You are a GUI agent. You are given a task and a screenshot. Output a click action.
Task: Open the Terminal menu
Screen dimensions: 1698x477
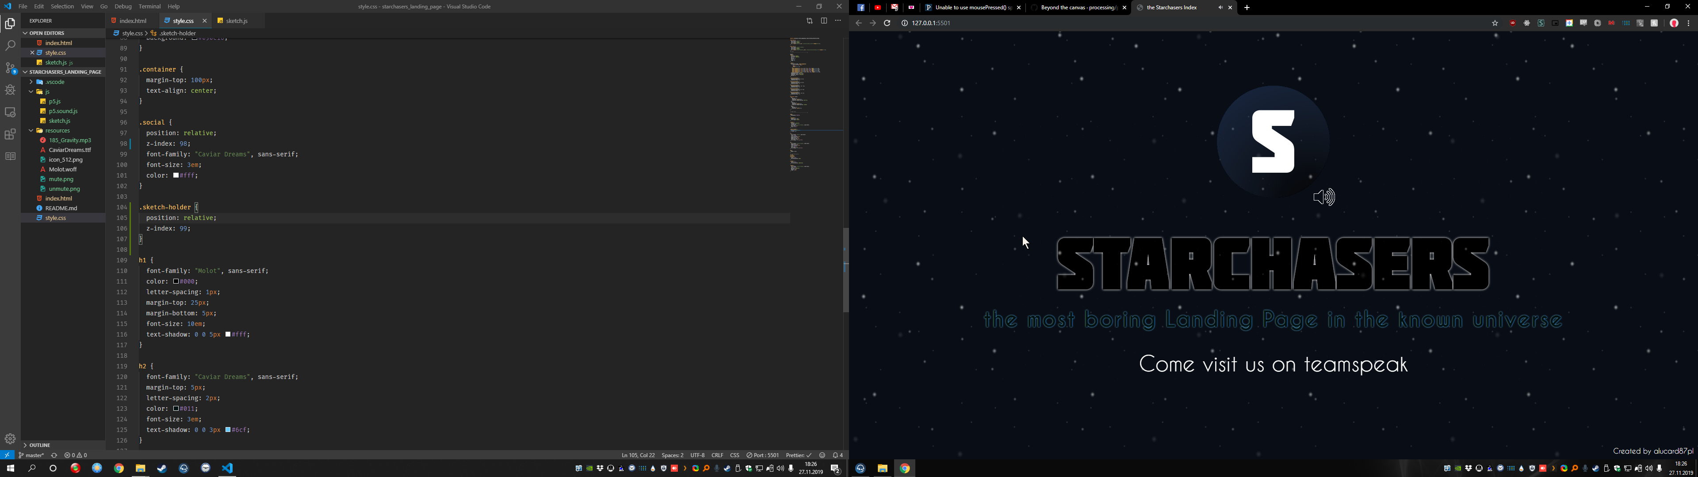click(x=149, y=7)
